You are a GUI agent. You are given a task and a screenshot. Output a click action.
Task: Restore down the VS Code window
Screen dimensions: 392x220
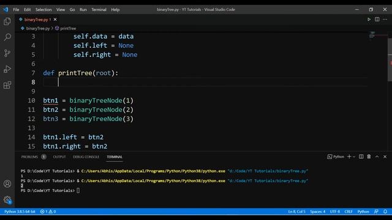click(371, 10)
